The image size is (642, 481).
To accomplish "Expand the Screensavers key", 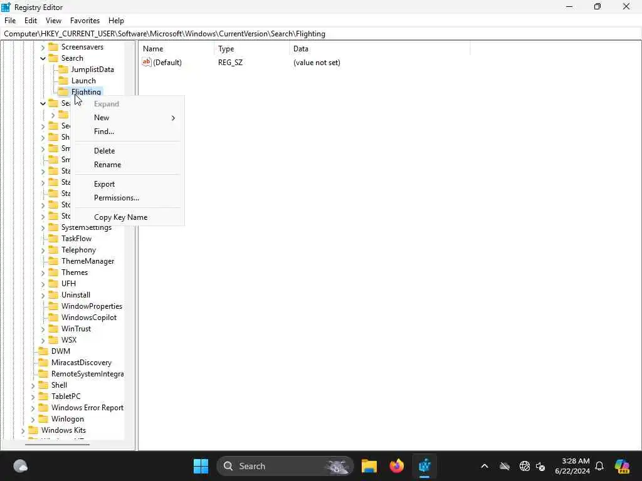I will click(43, 47).
